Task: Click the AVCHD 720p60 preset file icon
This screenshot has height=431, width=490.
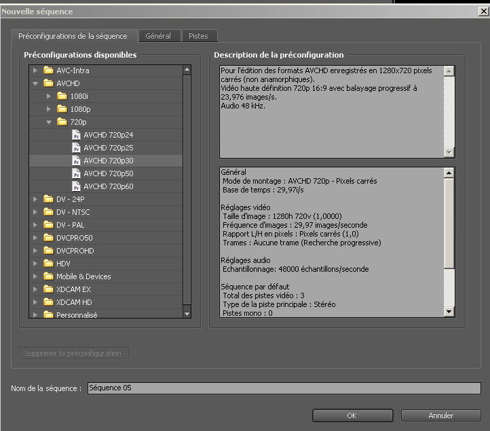Action: pos(76,186)
